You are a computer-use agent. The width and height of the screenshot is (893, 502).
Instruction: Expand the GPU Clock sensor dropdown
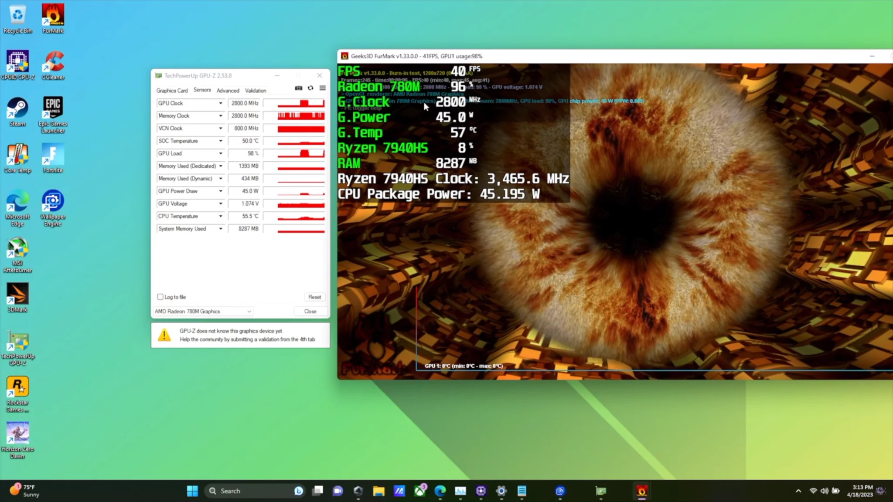point(221,103)
